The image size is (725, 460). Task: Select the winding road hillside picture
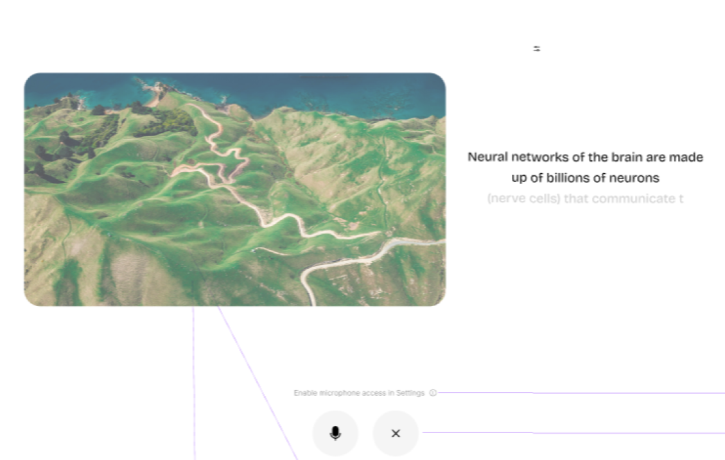click(234, 189)
